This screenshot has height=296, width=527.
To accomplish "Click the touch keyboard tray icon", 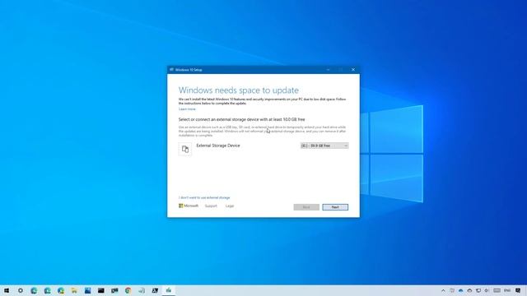I will [x=497, y=290].
